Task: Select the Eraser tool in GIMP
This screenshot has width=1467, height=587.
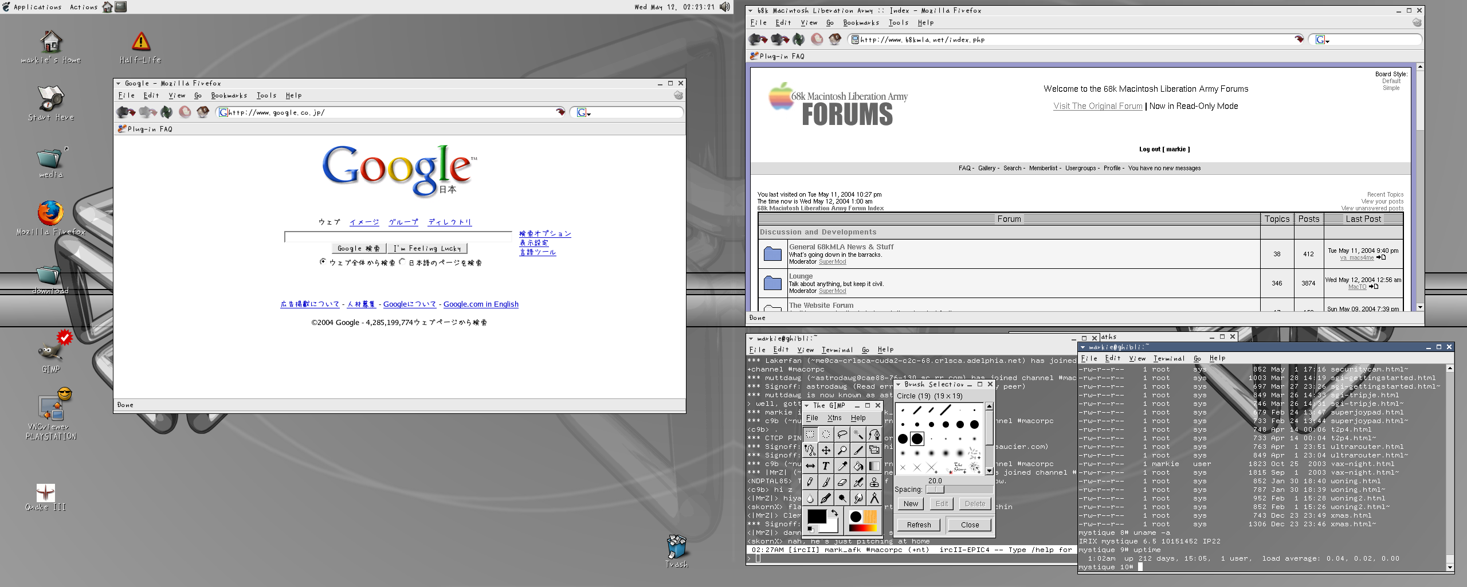Action: [842, 482]
